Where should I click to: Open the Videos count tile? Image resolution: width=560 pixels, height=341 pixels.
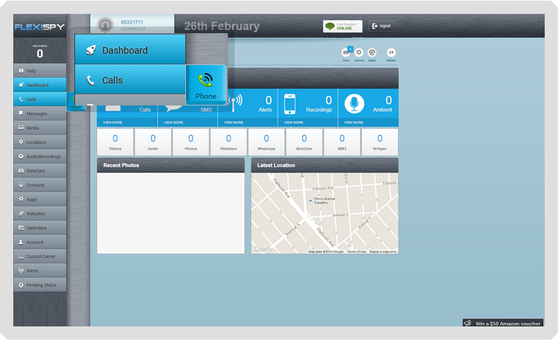click(x=115, y=142)
